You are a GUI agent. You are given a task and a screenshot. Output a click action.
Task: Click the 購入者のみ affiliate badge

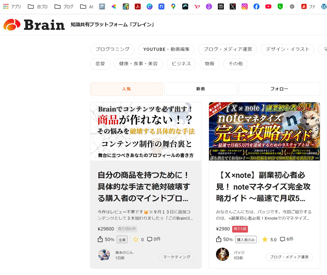246,240
